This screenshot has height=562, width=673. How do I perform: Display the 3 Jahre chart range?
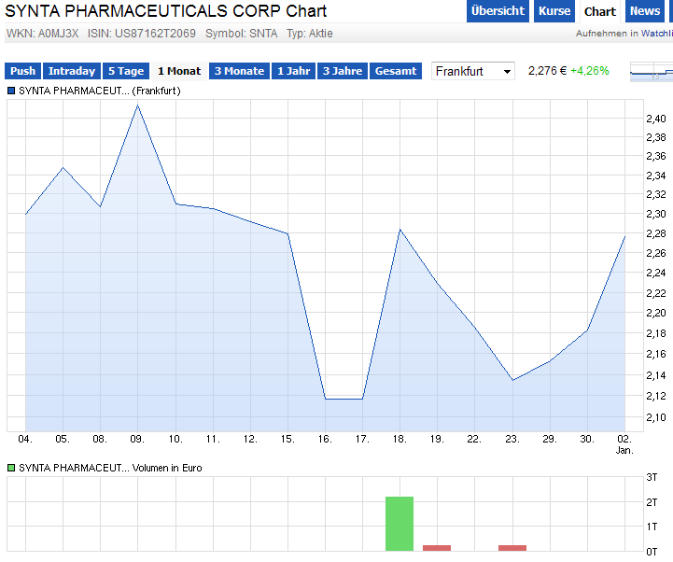pyautogui.click(x=343, y=71)
